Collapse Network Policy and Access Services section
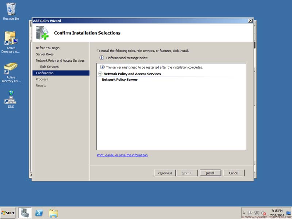This screenshot has height=219, width=292. [x=100, y=74]
